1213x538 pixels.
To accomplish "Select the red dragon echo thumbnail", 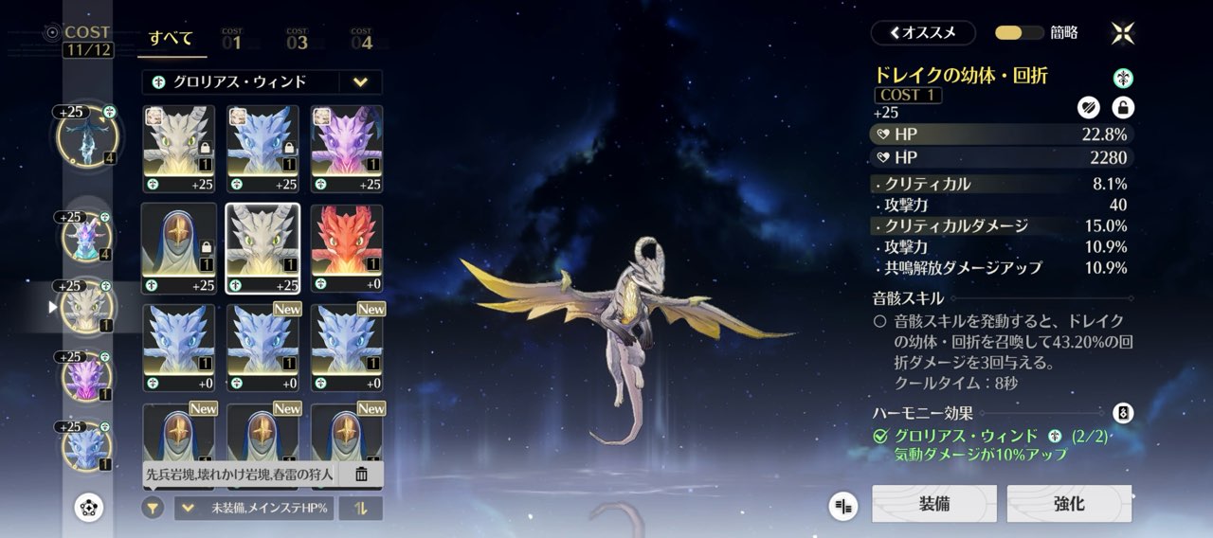I will (x=347, y=247).
